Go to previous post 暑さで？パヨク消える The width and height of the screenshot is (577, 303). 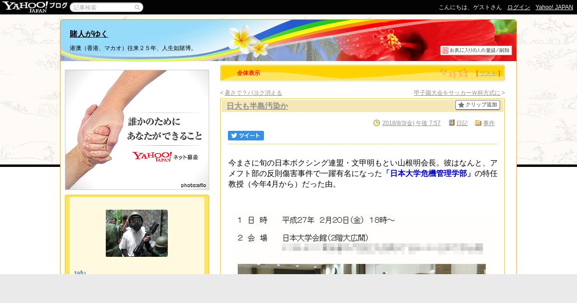coord(253,93)
